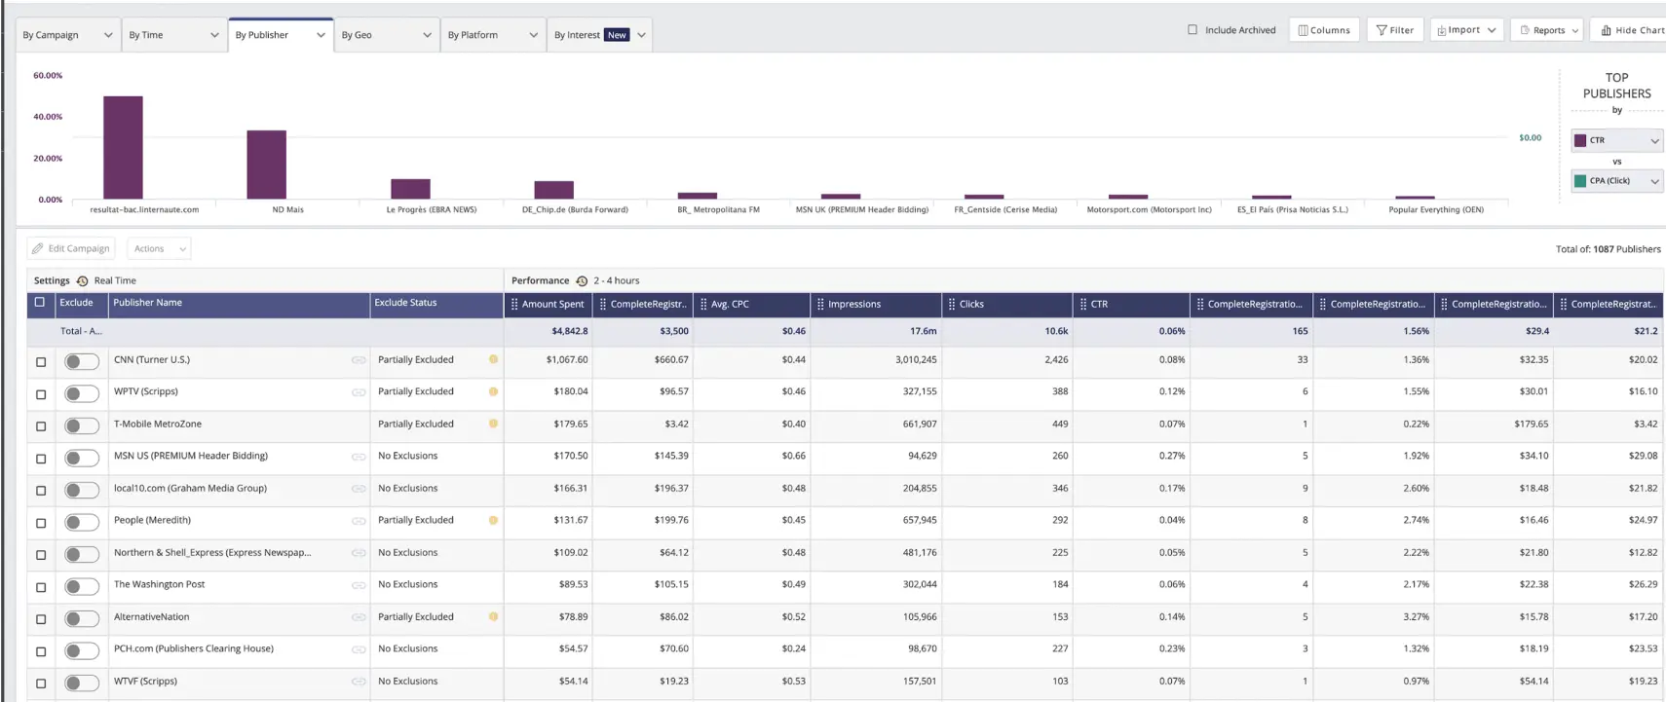This screenshot has height=702, width=1666.
Task: Click the Hide Chart bar icon
Action: click(1606, 30)
